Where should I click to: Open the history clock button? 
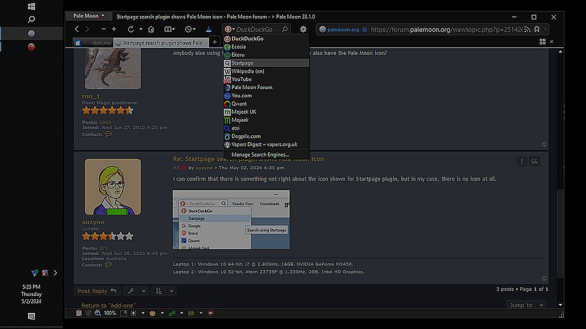[190, 29]
